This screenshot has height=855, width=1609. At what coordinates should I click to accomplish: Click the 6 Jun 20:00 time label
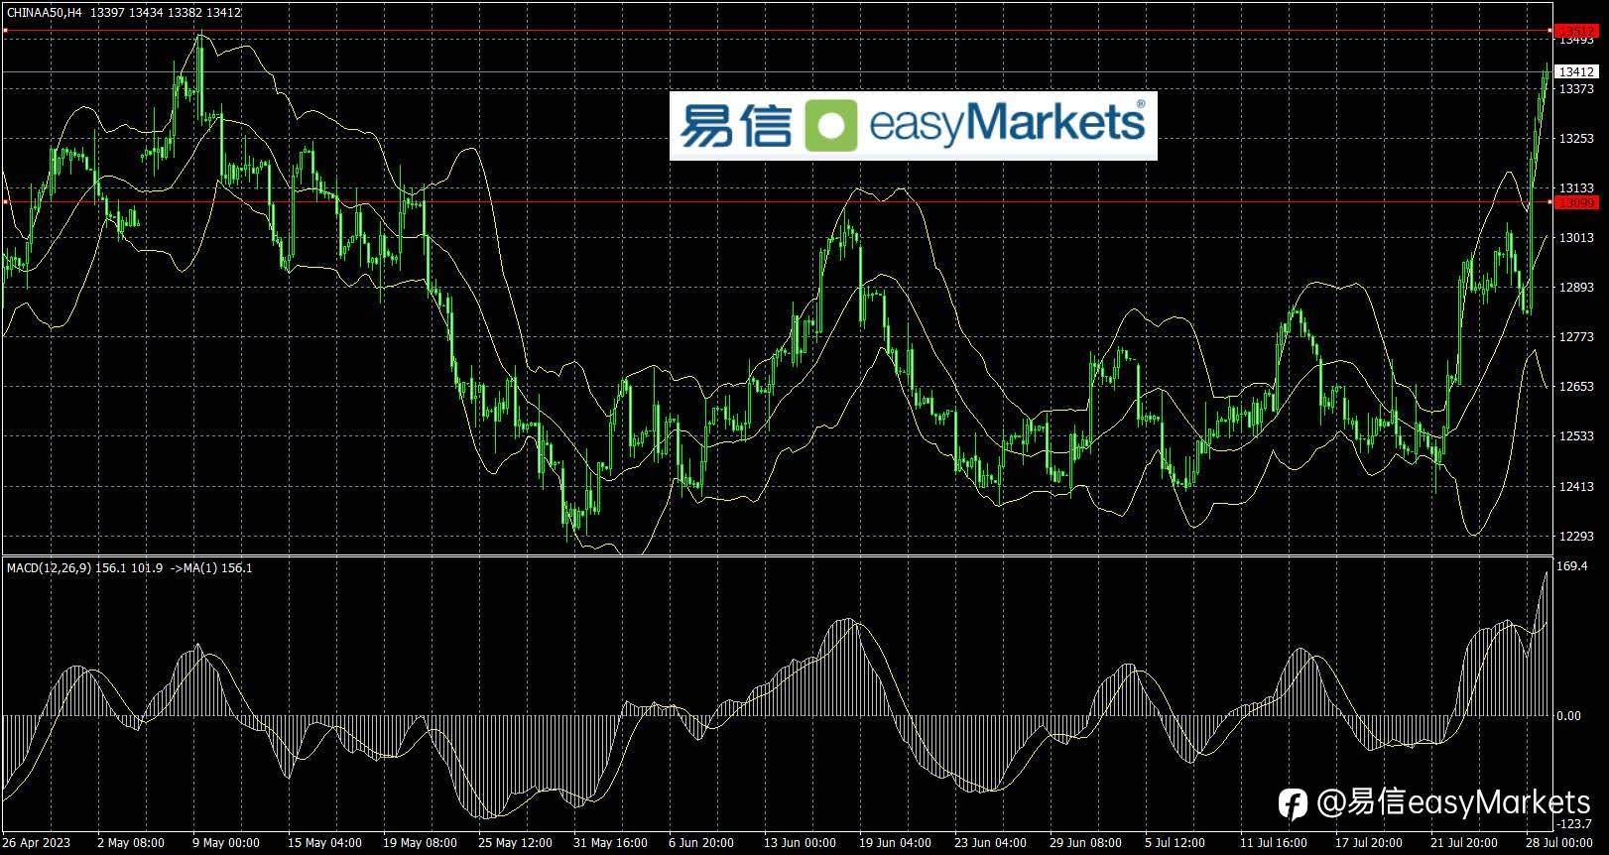701,843
